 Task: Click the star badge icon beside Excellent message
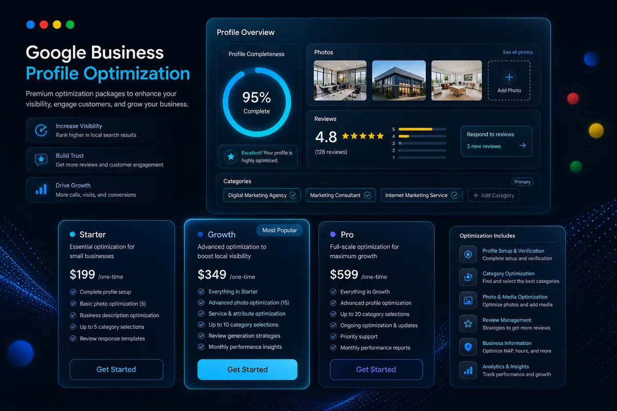coord(231,157)
